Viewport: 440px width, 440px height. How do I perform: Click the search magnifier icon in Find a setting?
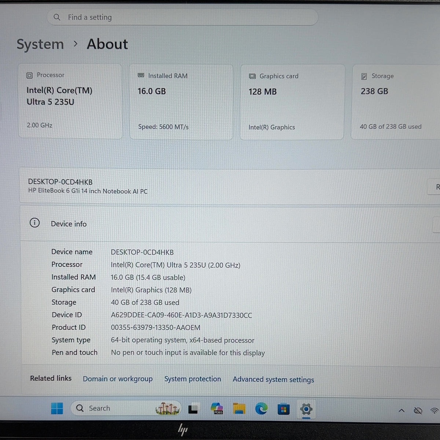pos(57,17)
